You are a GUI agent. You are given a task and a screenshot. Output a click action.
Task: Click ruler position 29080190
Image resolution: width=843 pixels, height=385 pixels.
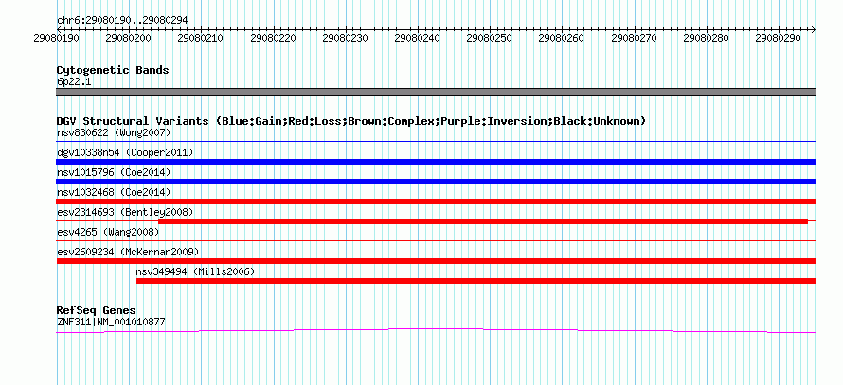coord(58,39)
